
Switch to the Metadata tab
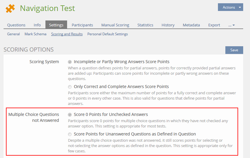191,25
